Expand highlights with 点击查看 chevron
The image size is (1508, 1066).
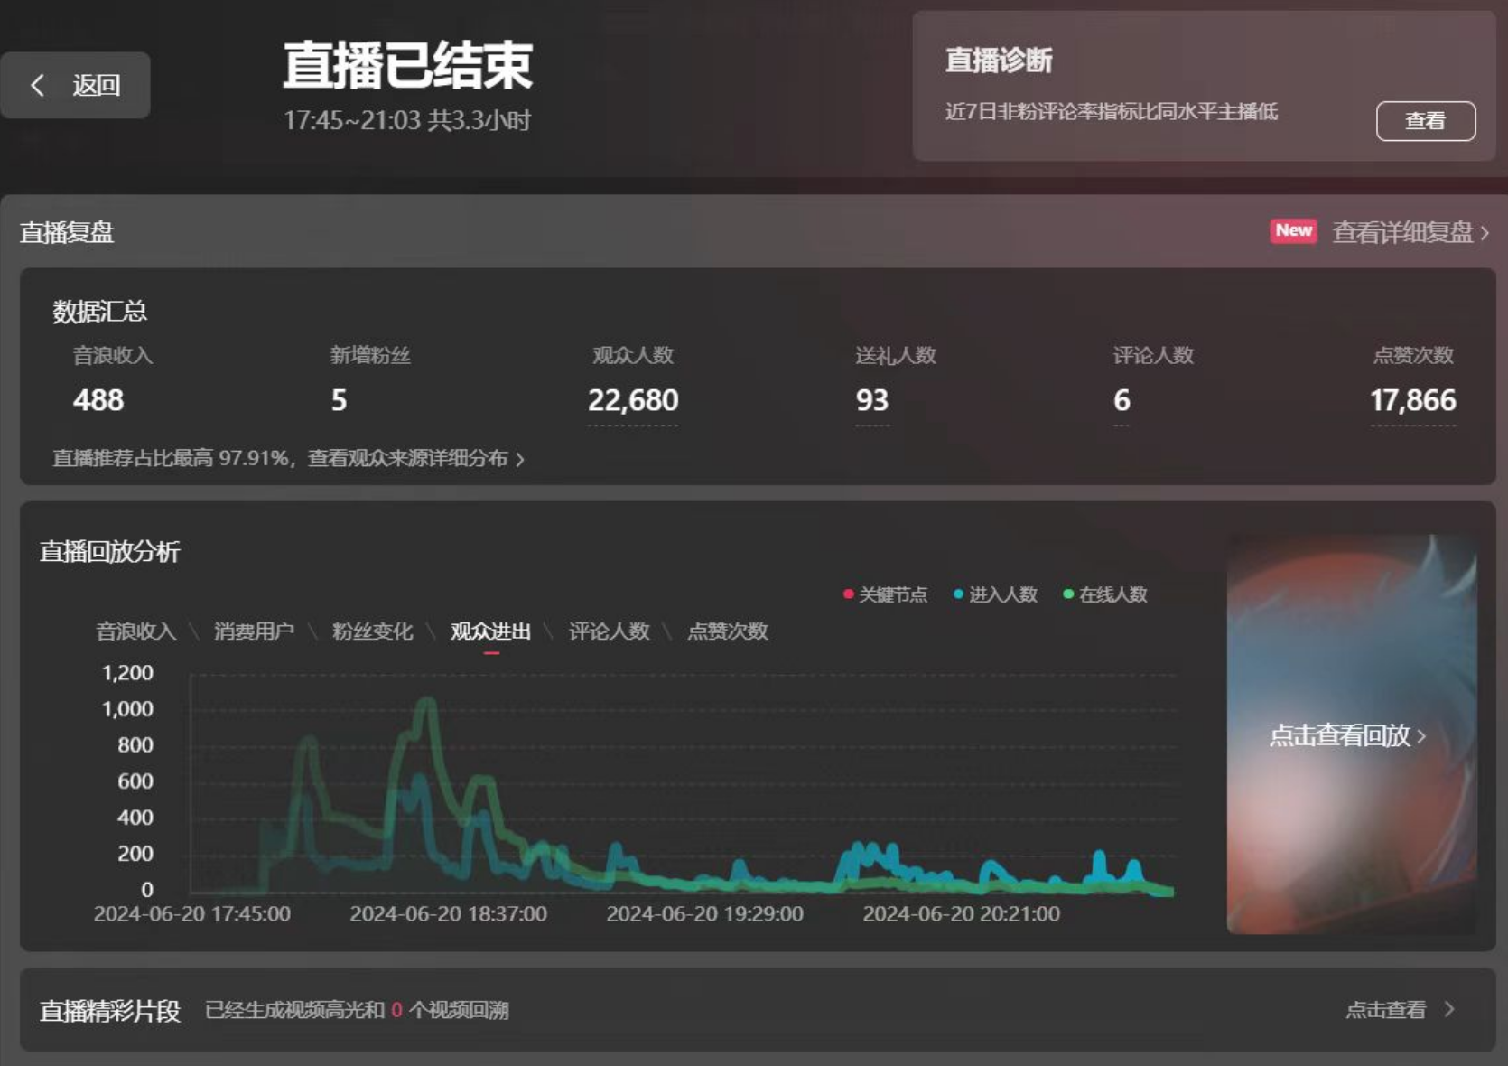click(x=1449, y=1009)
